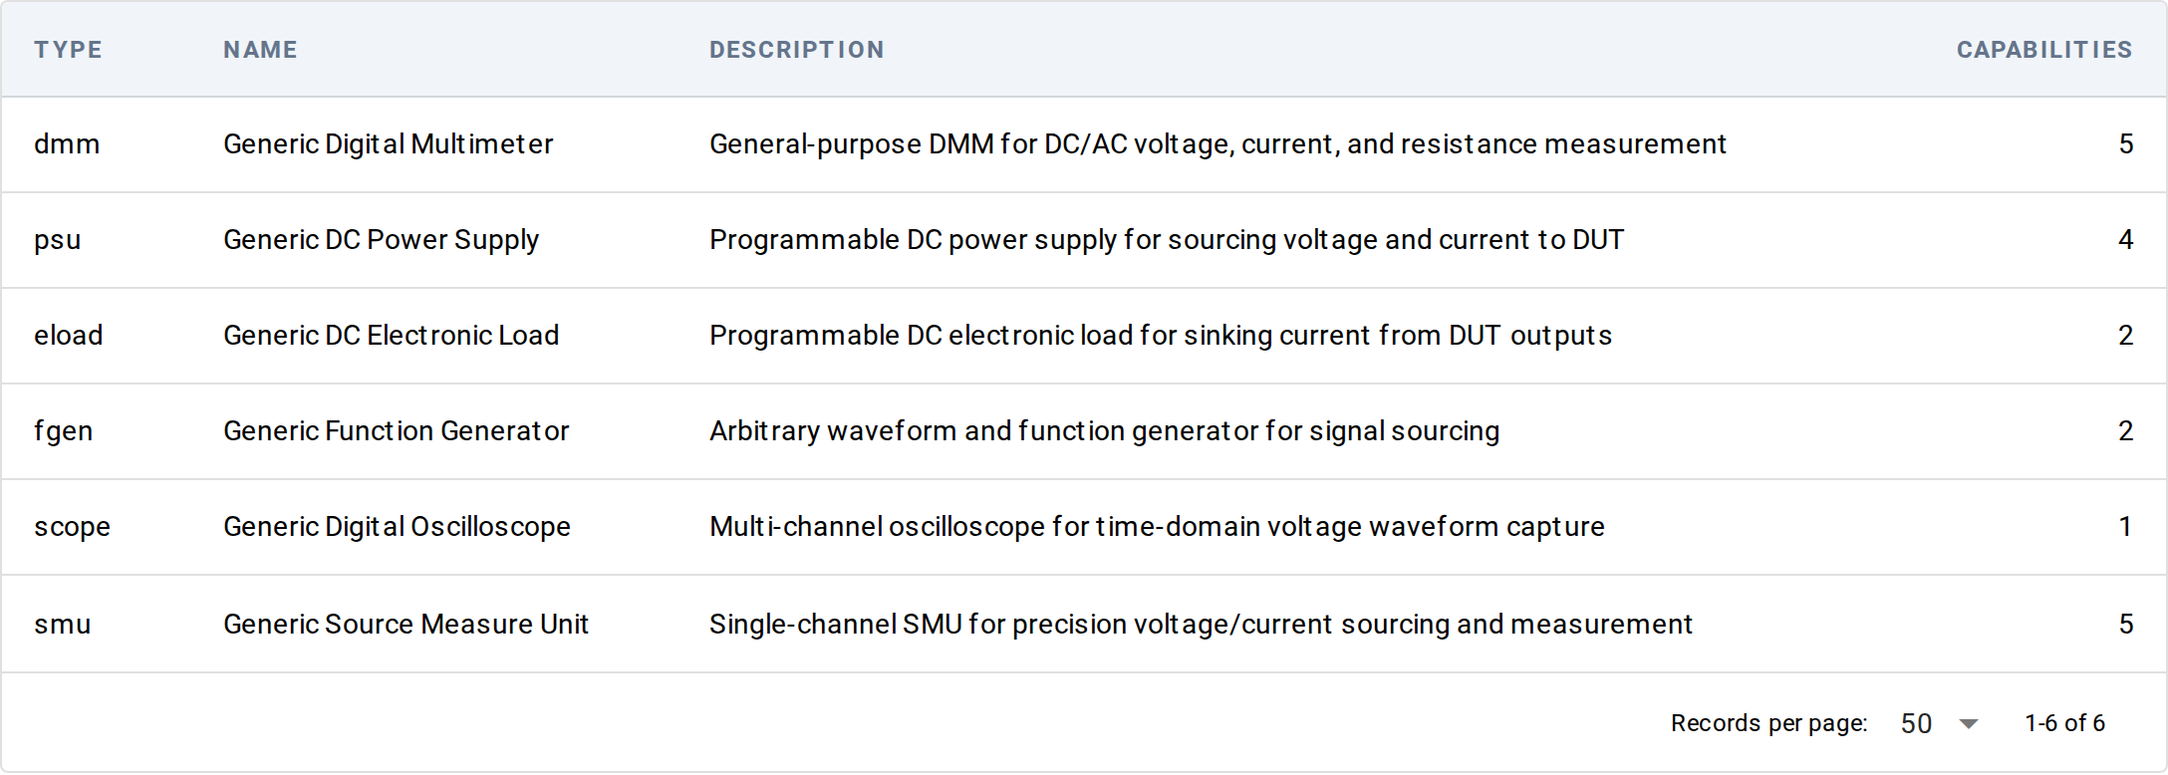Open the Generic DC Electronic Load entry
Image resolution: width=2168 pixels, height=775 pixels.
click(391, 336)
